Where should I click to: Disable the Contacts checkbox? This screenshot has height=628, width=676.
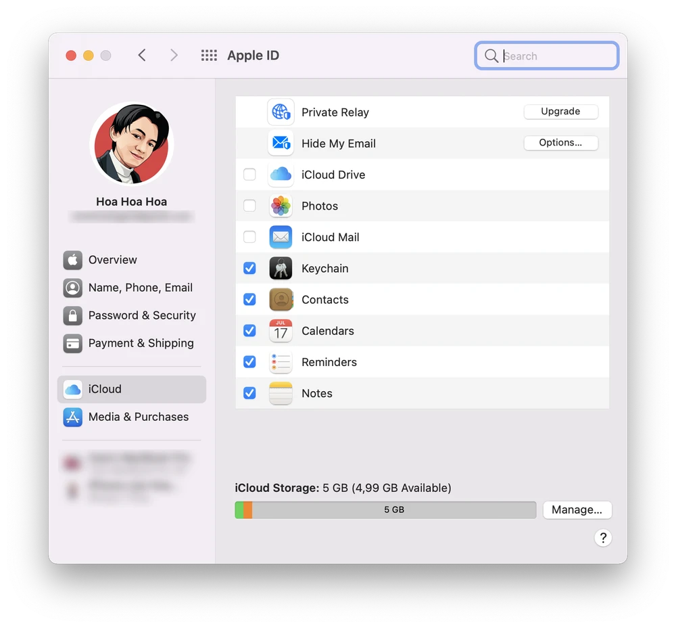click(249, 299)
